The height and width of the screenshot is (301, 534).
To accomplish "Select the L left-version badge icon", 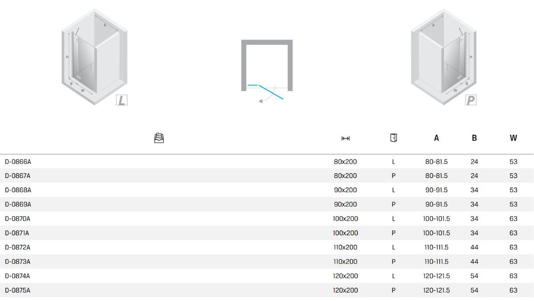I will coord(121,100).
